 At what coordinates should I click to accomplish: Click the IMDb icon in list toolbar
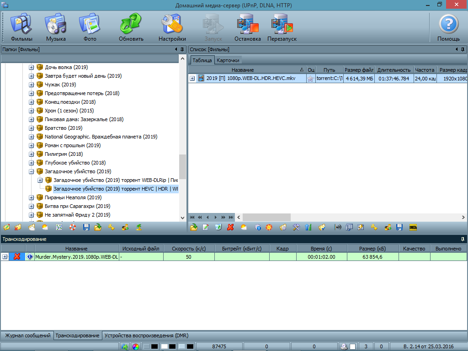click(x=413, y=227)
